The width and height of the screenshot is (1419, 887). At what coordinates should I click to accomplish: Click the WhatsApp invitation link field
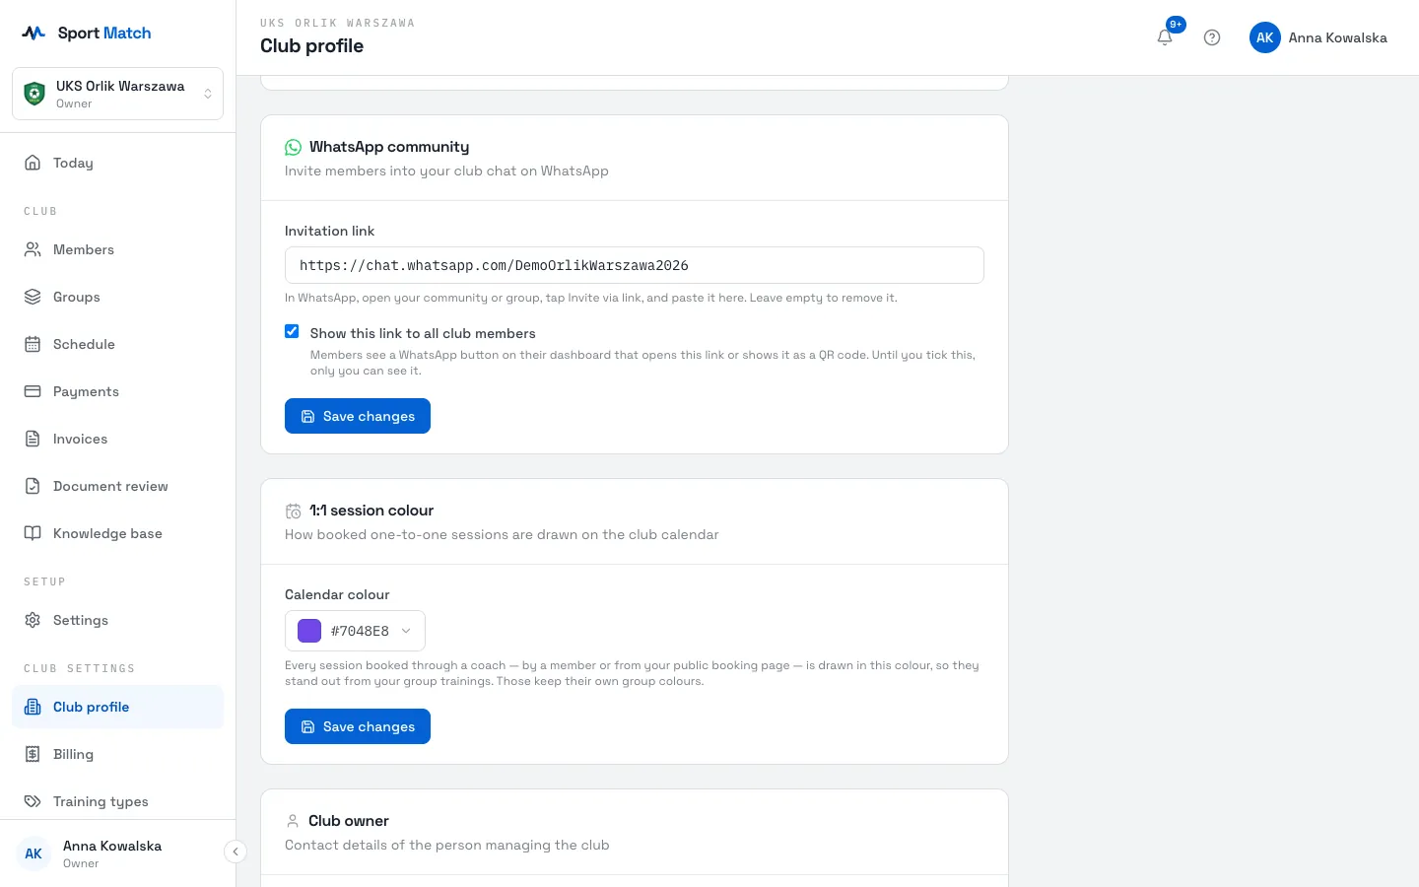coord(635,265)
